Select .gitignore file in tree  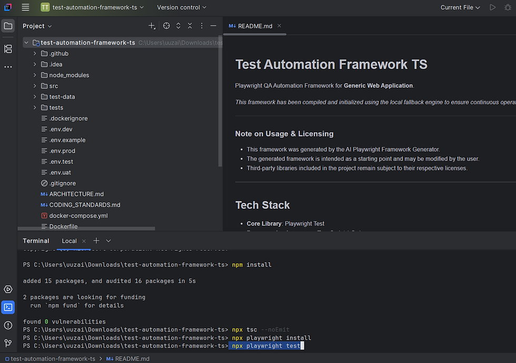(58, 183)
